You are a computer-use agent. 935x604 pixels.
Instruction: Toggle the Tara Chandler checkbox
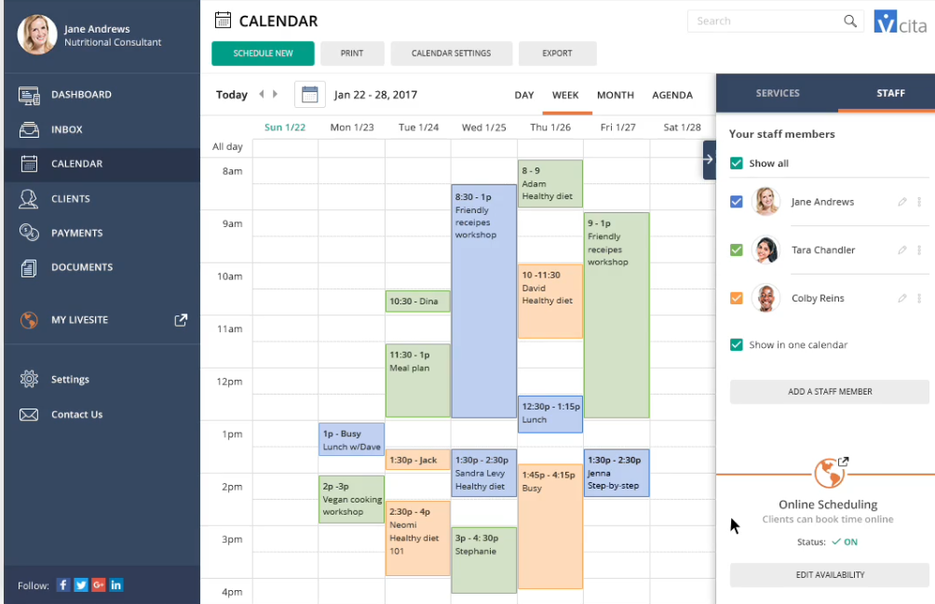(737, 250)
